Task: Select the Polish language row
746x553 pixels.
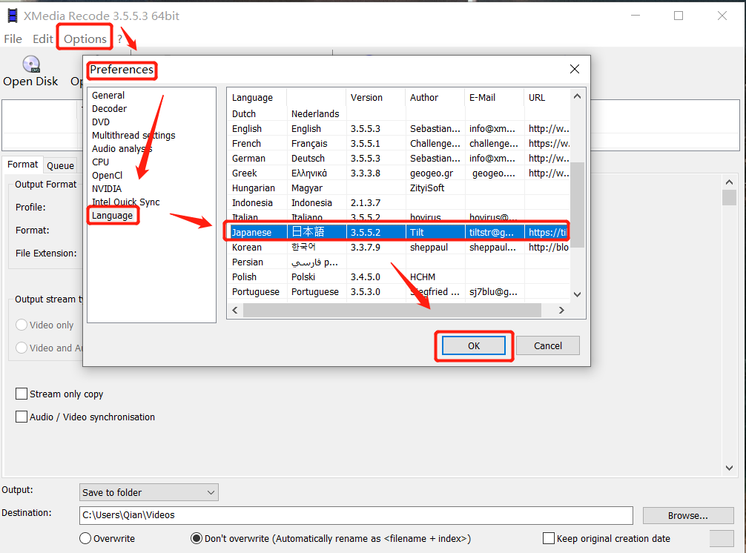Action: (x=399, y=276)
